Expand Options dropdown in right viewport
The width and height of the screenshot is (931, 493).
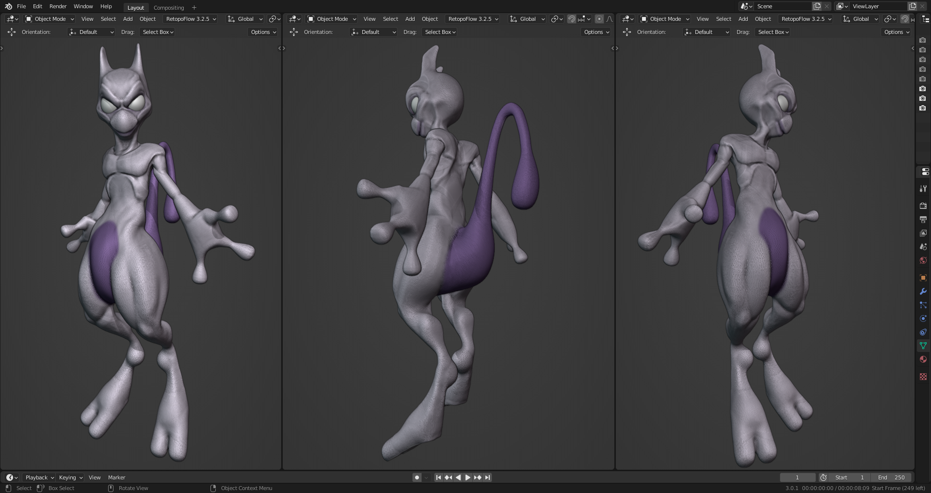896,32
